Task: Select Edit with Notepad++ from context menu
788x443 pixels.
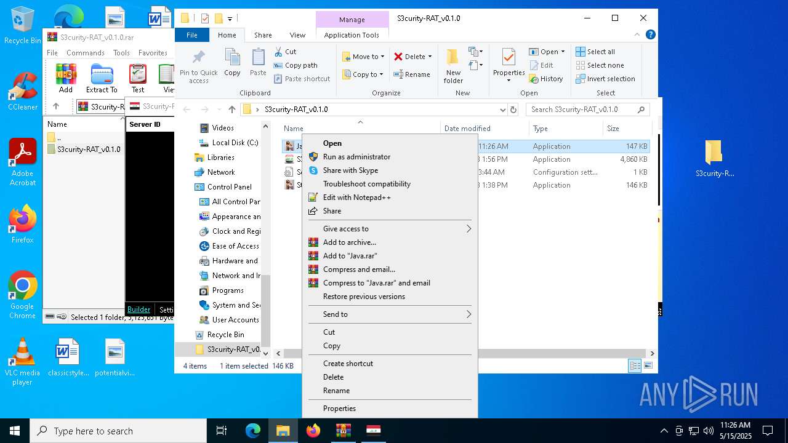Action: (x=390, y=198)
